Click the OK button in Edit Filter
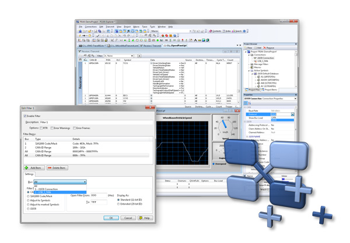 111,218
